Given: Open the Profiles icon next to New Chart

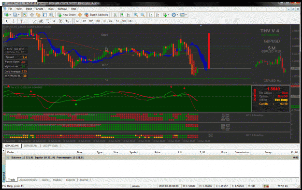Looking at the screenshot, I should (15, 15).
